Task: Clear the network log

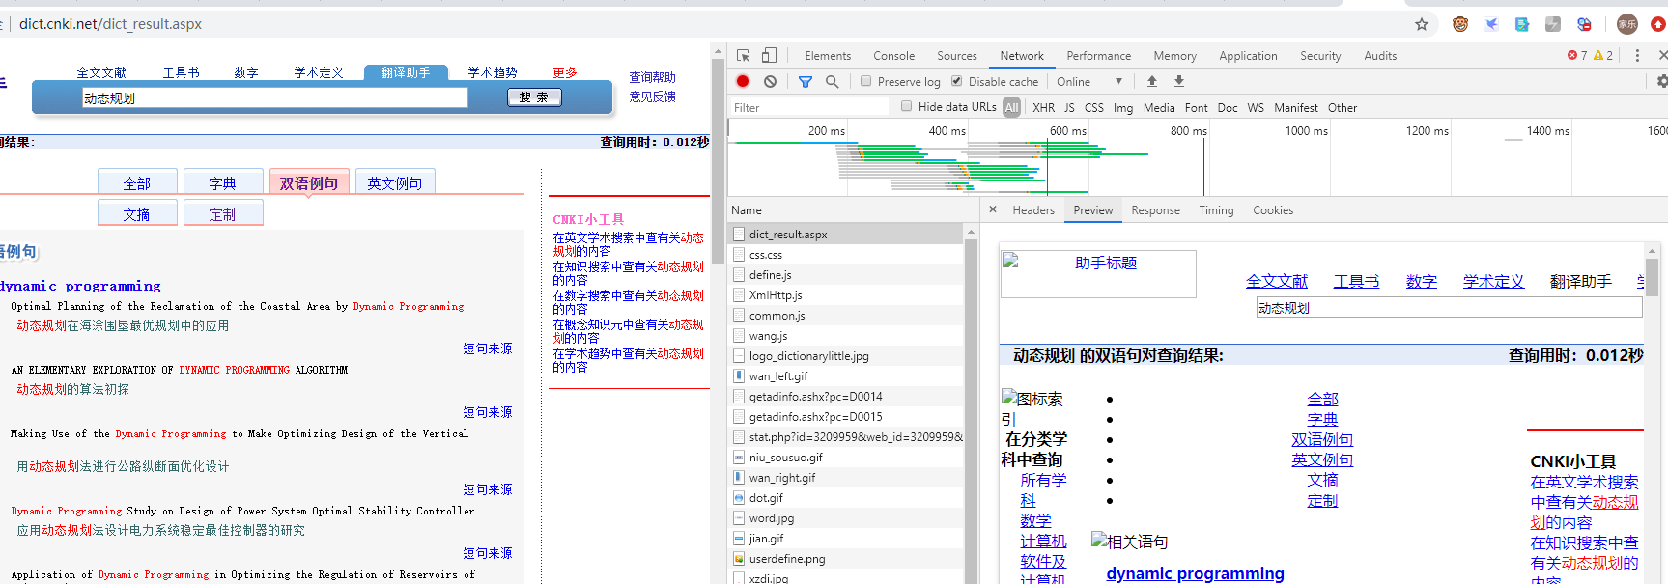Action: point(770,82)
